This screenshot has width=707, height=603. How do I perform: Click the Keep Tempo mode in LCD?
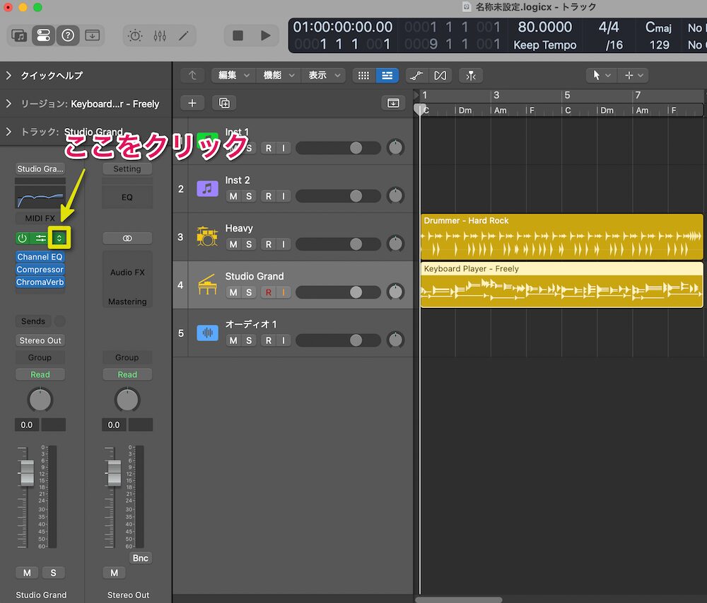pyautogui.click(x=544, y=45)
